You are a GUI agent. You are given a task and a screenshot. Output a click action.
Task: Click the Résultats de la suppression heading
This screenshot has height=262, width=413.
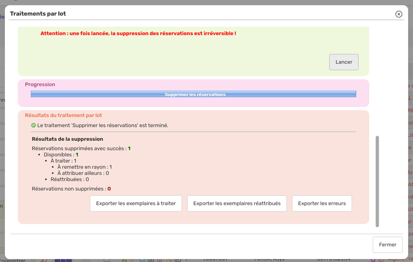coord(67,139)
